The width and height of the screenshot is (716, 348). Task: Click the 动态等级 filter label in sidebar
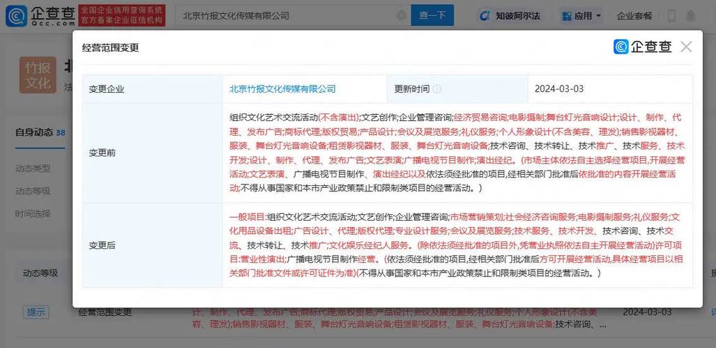[33, 191]
